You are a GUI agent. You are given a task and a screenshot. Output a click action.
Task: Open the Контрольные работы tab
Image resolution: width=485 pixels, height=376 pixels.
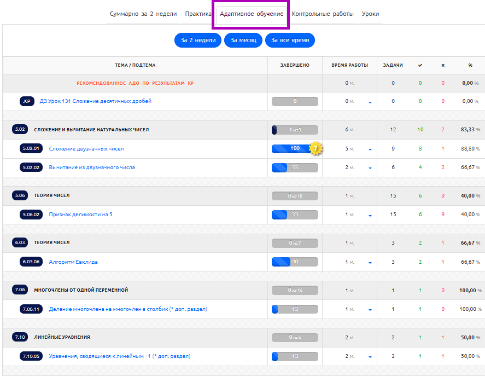pyautogui.click(x=323, y=14)
